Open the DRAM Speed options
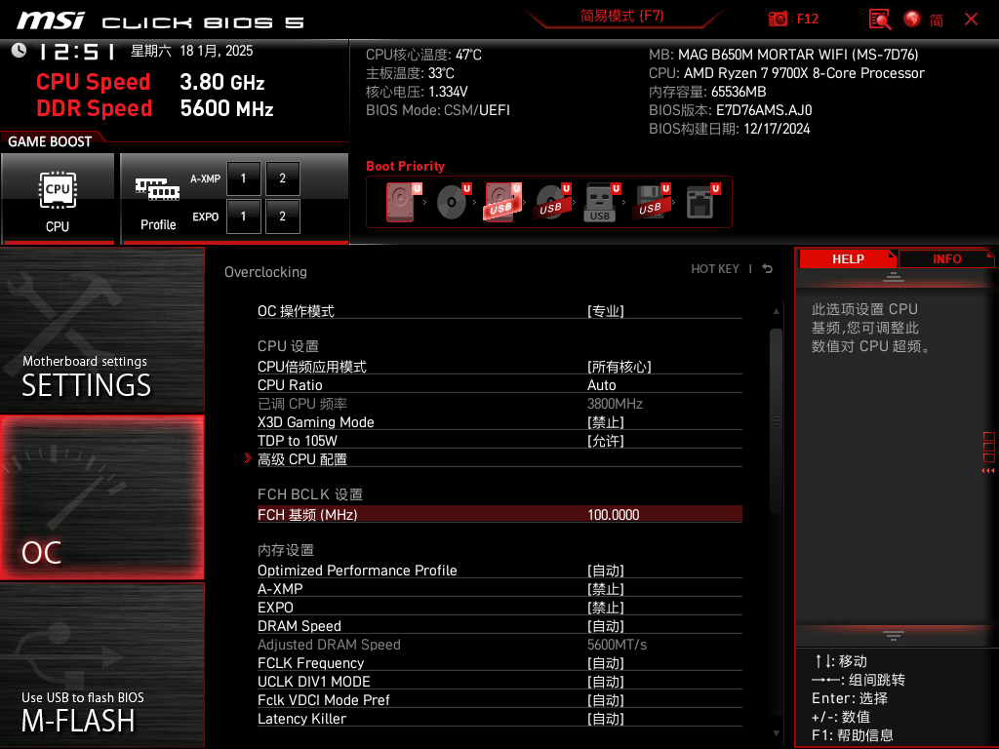Viewport: 999px width, 749px height. click(499, 626)
